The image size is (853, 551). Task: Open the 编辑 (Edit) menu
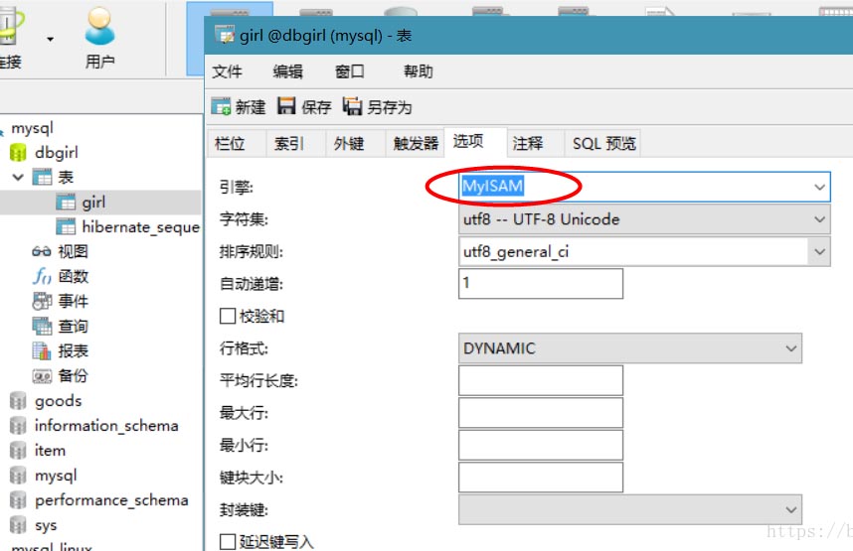point(287,71)
